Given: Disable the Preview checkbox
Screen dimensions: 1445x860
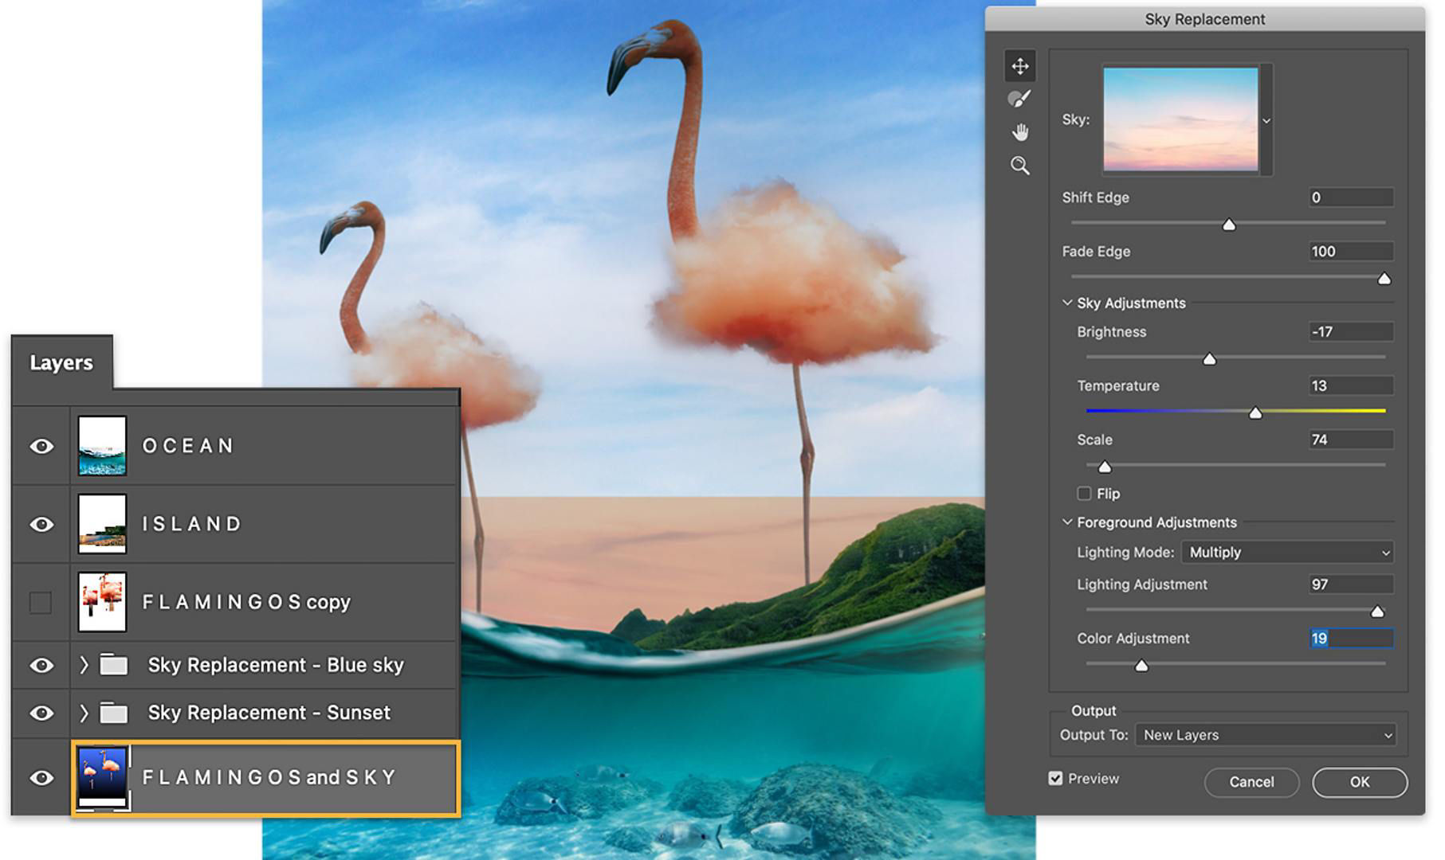Looking at the screenshot, I should (1057, 778).
